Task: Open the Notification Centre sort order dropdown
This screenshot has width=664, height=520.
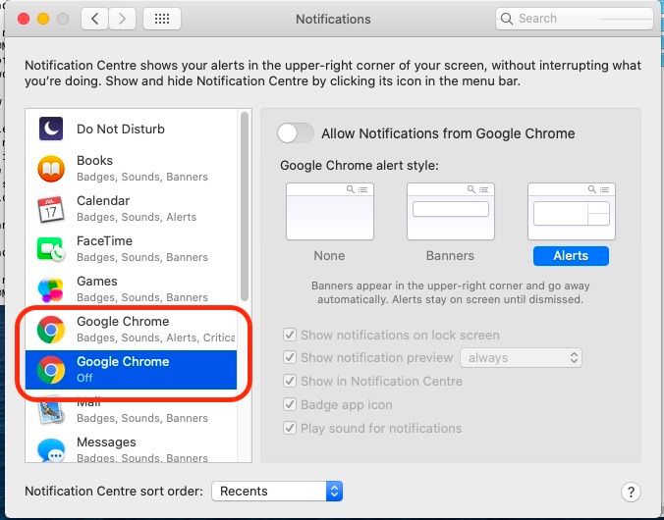Action: pos(277,492)
